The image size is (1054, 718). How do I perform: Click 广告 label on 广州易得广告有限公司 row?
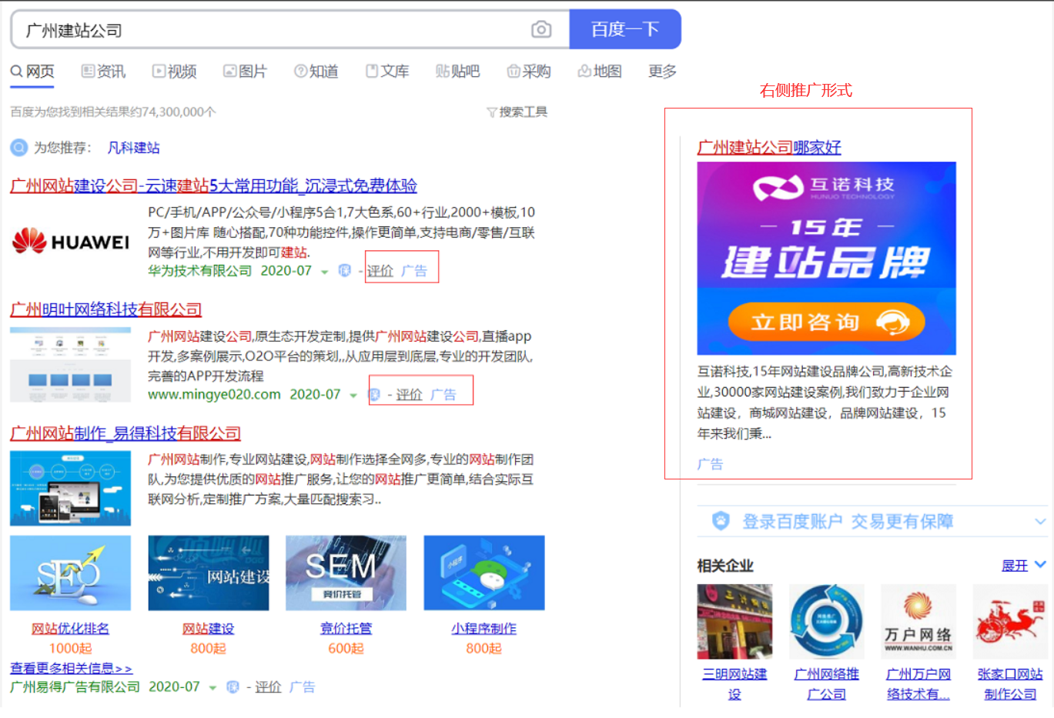click(x=303, y=686)
